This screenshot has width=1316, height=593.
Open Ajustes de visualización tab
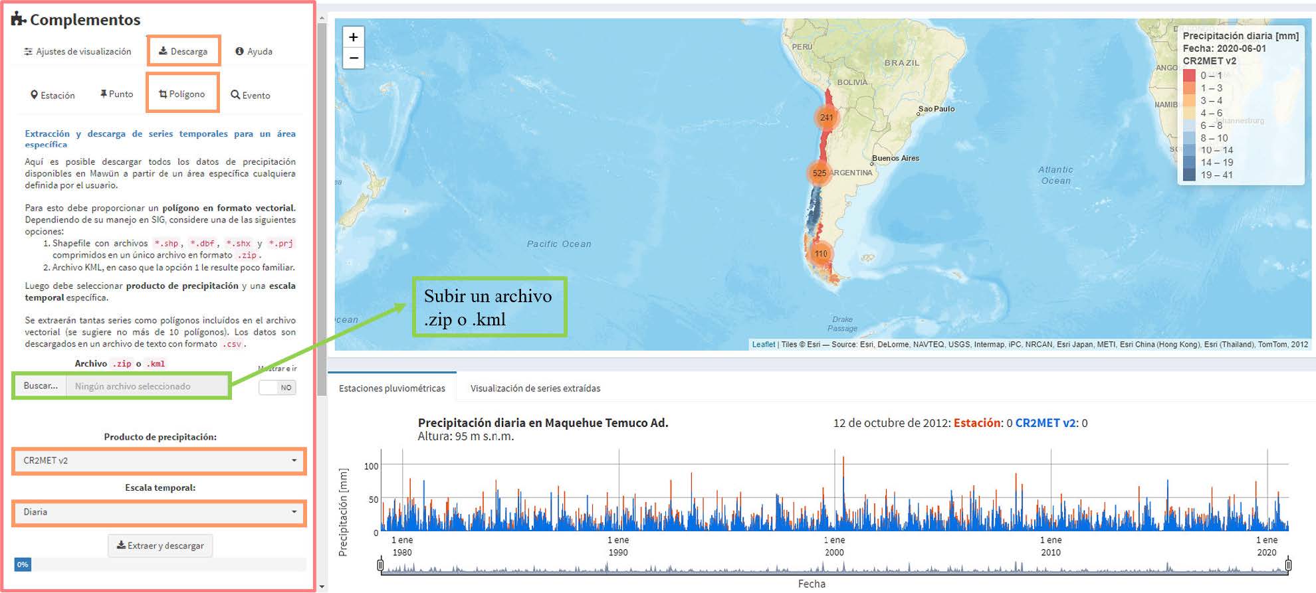point(77,51)
